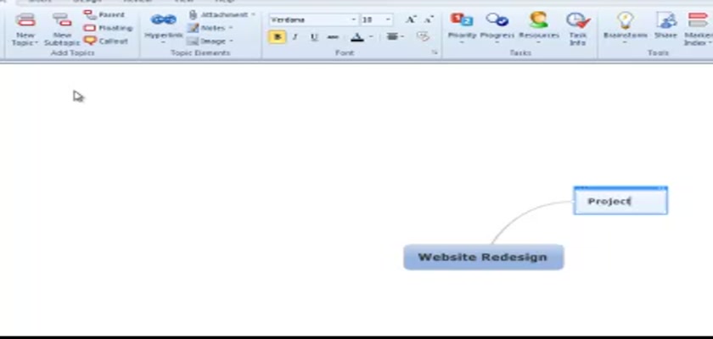Apply font color using the A swatch
This screenshot has height=339, width=713.
(x=357, y=36)
